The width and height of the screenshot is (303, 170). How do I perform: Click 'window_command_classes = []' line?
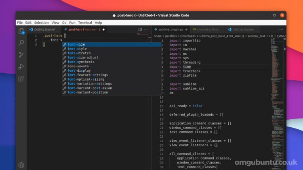click(196, 128)
